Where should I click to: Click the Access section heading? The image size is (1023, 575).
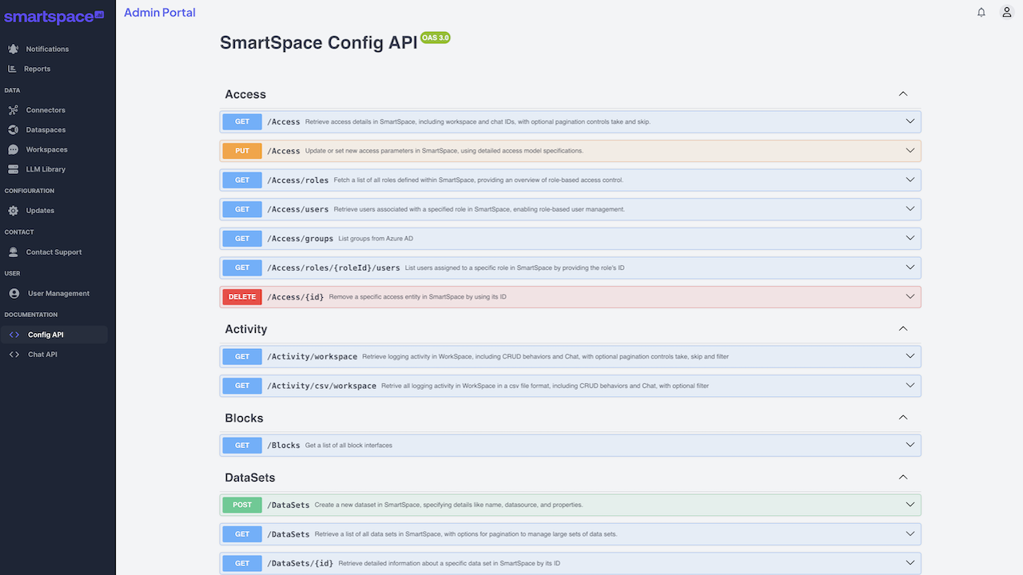pos(245,94)
